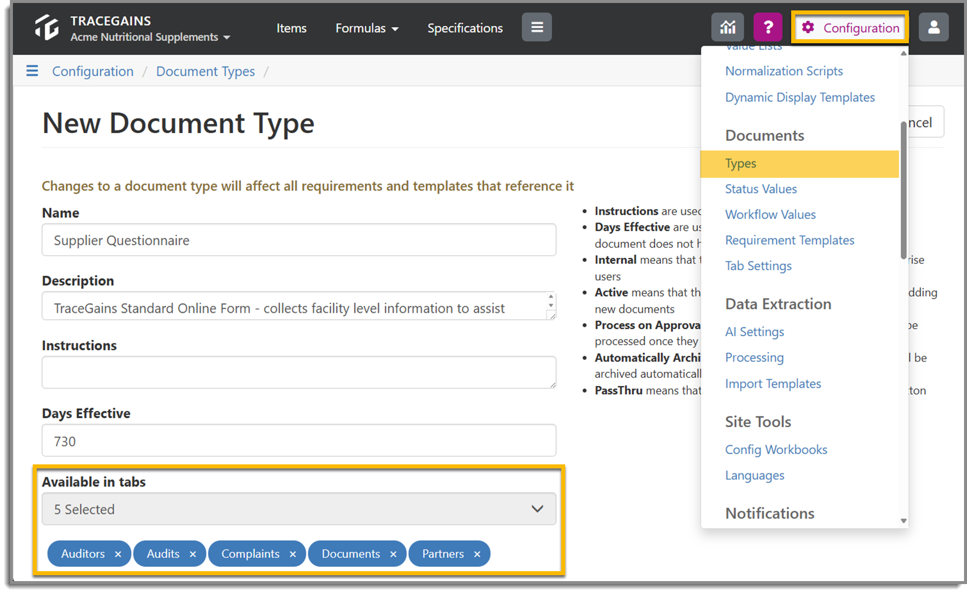Screen dimensions: 967x594
Task: Open Tab Settings menu entry
Action: click(x=758, y=266)
